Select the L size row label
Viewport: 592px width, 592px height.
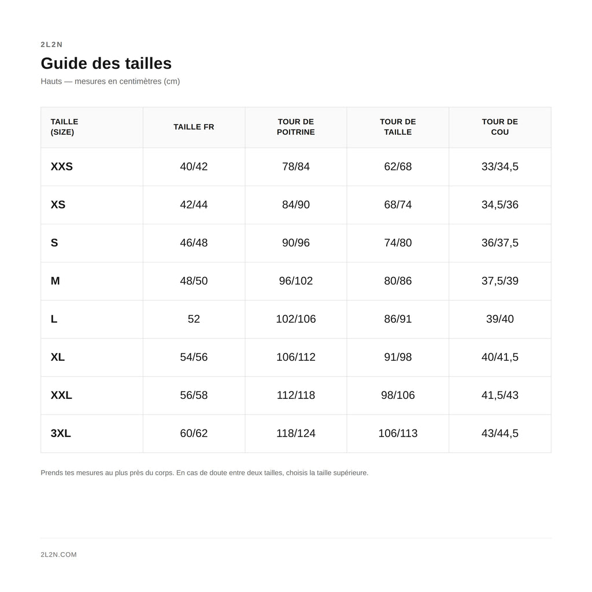pyautogui.click(x=54, y=319)
